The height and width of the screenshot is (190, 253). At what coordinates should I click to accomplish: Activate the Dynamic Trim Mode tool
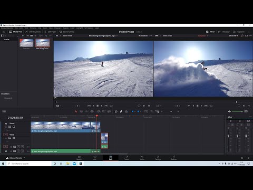(86, 111)
